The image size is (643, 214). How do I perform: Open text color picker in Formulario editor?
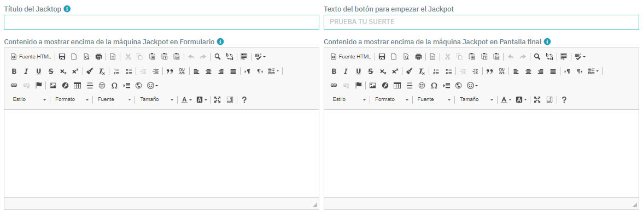186,99
